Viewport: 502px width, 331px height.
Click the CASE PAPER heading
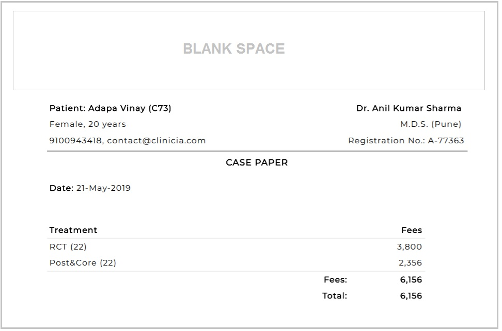tap(257, 162)
